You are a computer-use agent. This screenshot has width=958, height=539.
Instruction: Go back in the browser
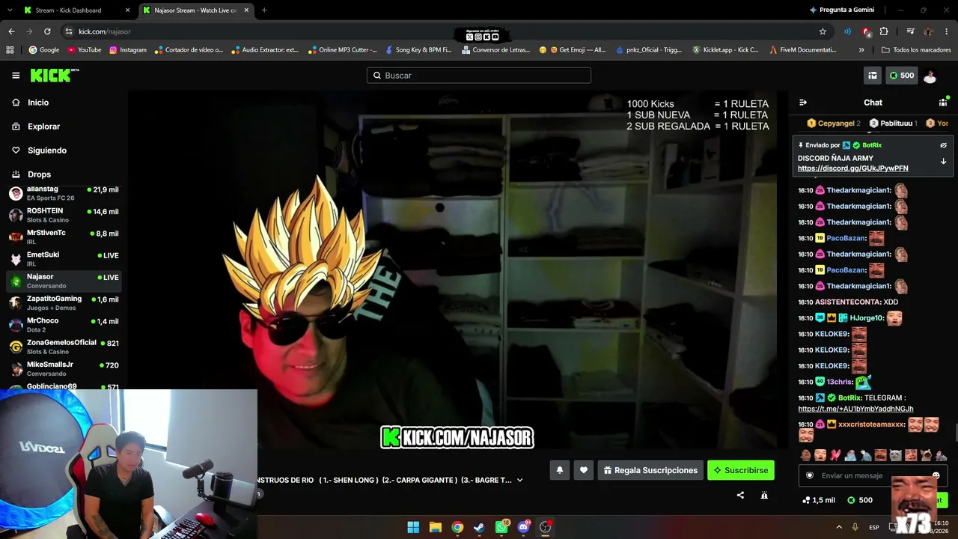pos(11,31)
